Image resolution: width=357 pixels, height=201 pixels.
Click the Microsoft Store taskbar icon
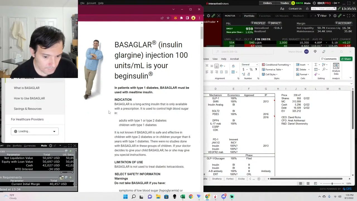click(x=166, y=197)
